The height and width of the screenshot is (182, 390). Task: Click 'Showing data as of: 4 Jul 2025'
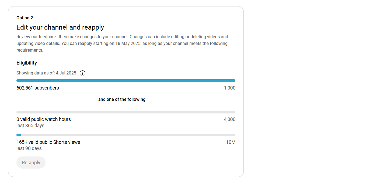click(x=46, y=73)
